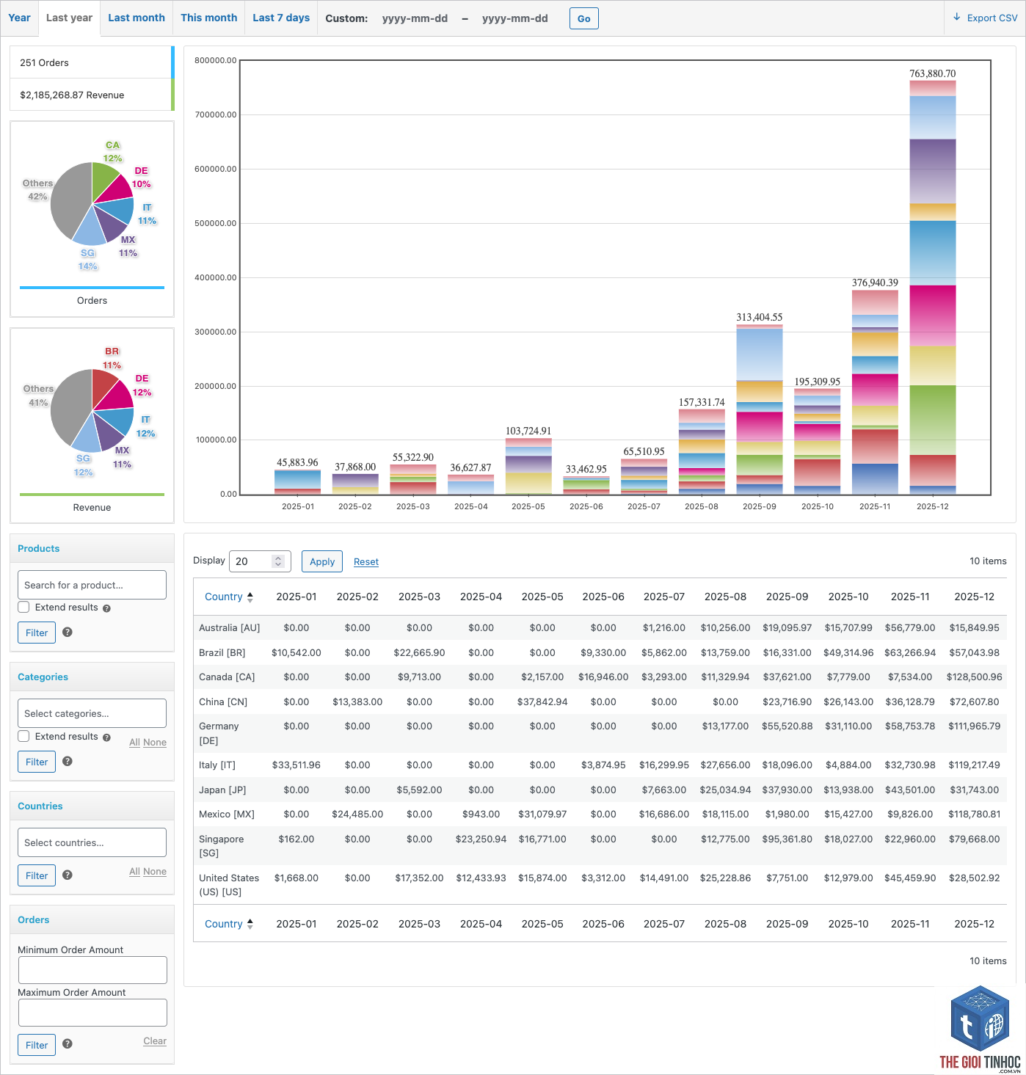This screenshot has width=1026, height=1075.
Task: Click the Reset link
Action: point(366,562)
